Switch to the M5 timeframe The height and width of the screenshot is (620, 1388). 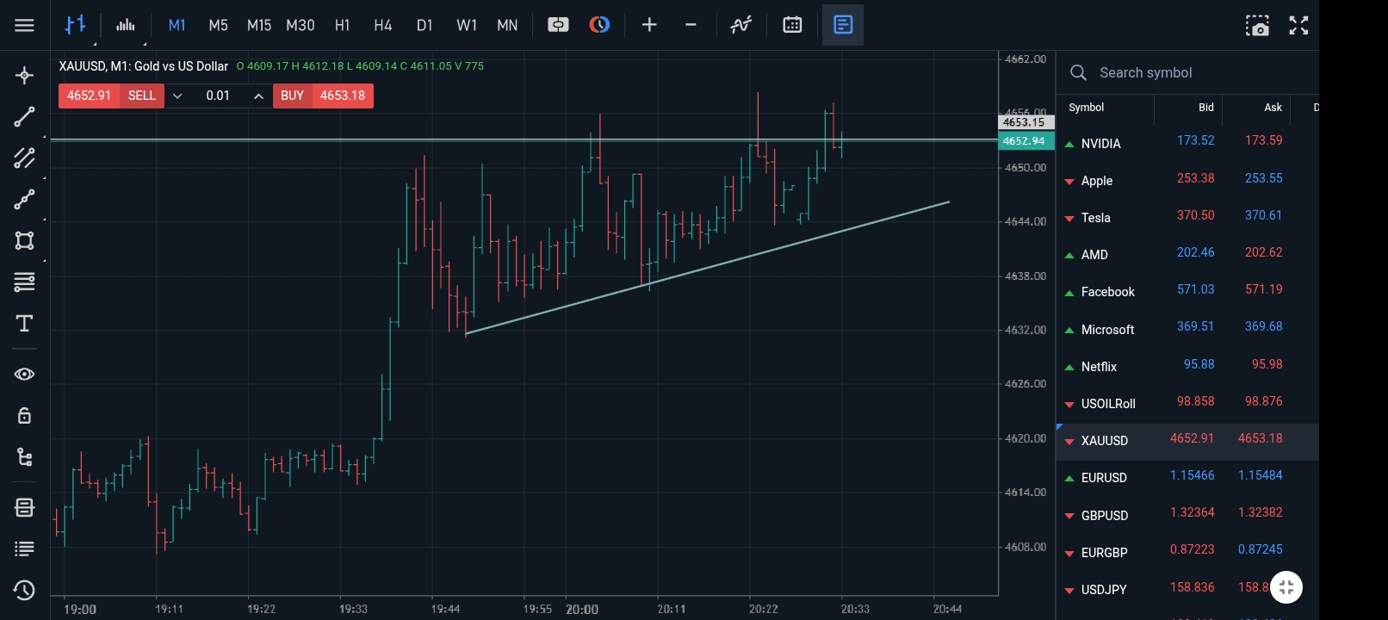(219, 25)
